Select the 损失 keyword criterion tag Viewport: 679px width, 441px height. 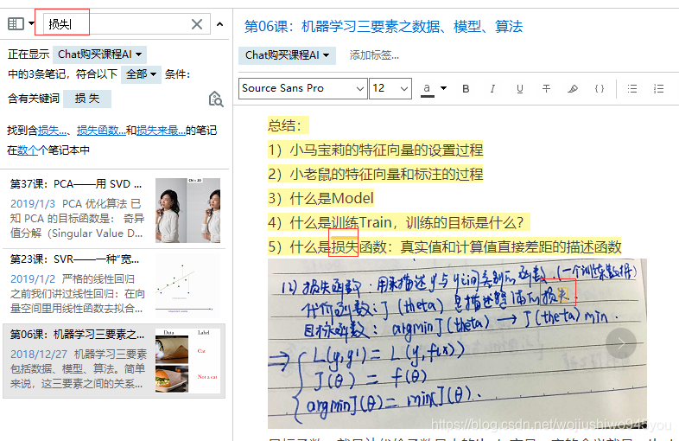tap(87, 99)
